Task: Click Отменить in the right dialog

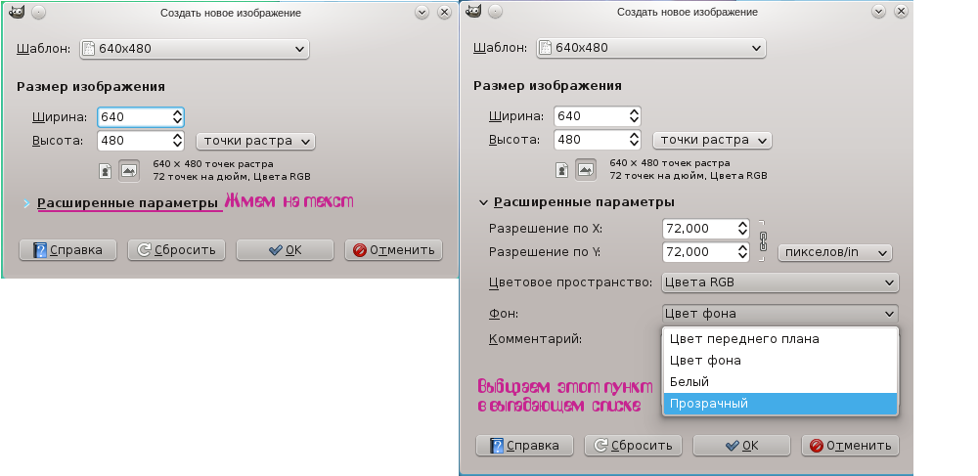Action: 850,446
